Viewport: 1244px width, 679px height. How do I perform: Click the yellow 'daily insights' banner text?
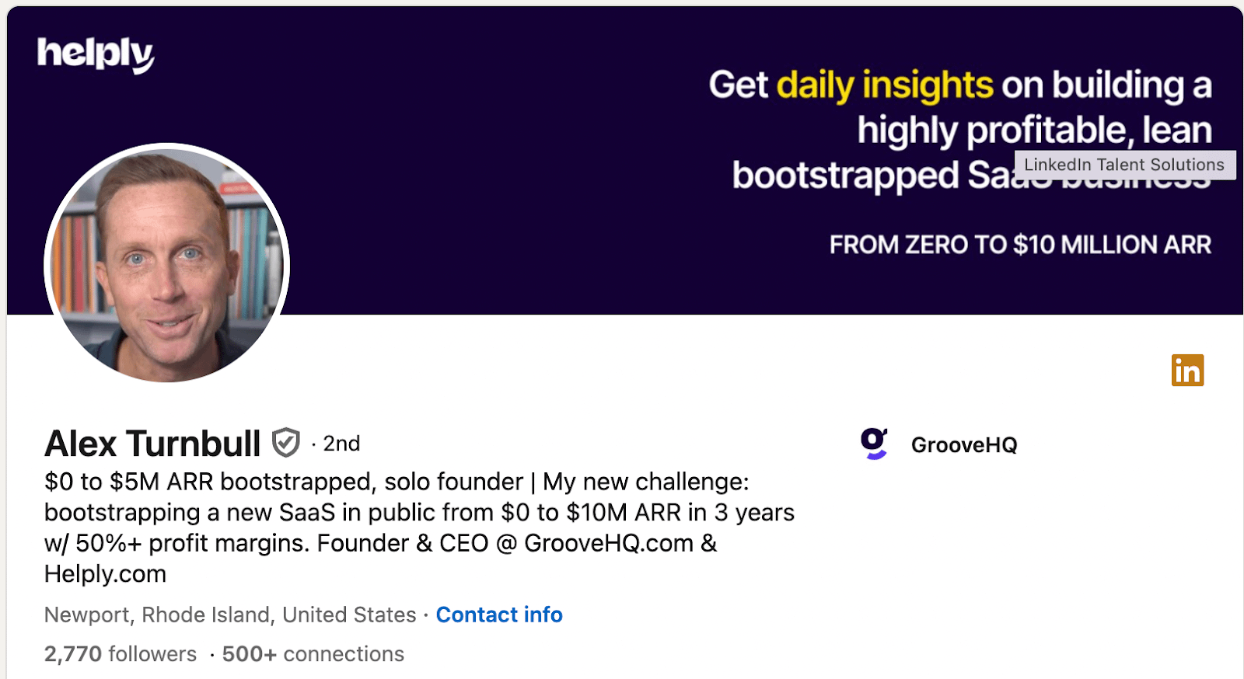(x=885, y=85)
